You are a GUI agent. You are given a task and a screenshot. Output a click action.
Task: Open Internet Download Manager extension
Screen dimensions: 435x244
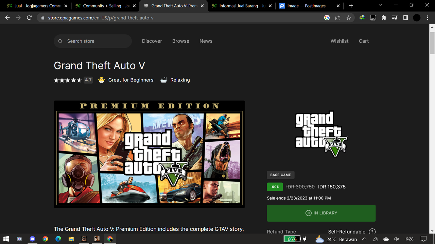pyautogui.click(x=362, y=18)
